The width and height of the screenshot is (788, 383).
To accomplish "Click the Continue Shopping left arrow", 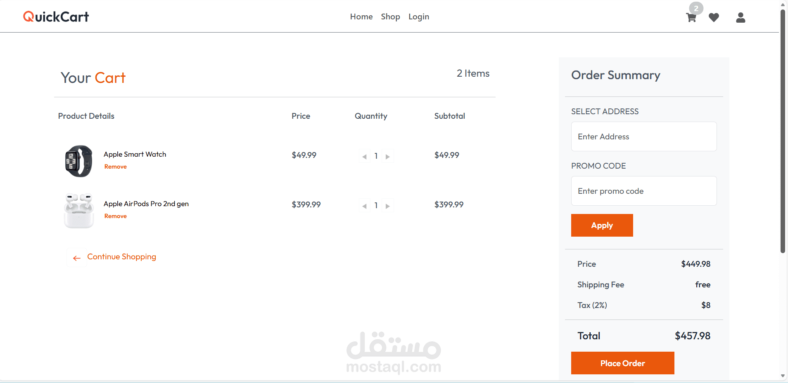I will [77, 258].
